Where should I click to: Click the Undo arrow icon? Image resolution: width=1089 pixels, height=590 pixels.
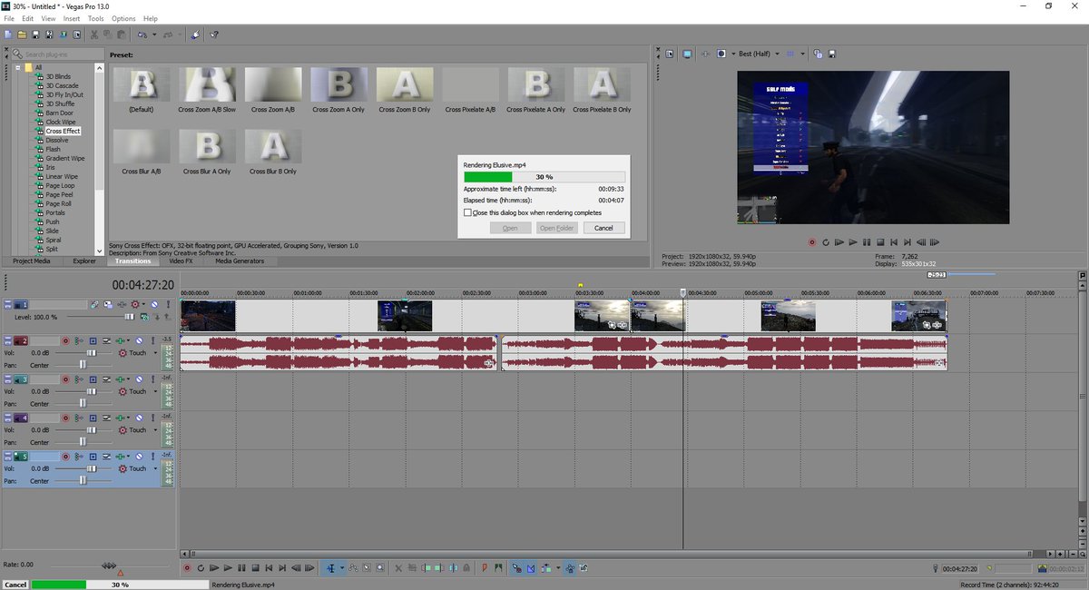tap(142, 34)
